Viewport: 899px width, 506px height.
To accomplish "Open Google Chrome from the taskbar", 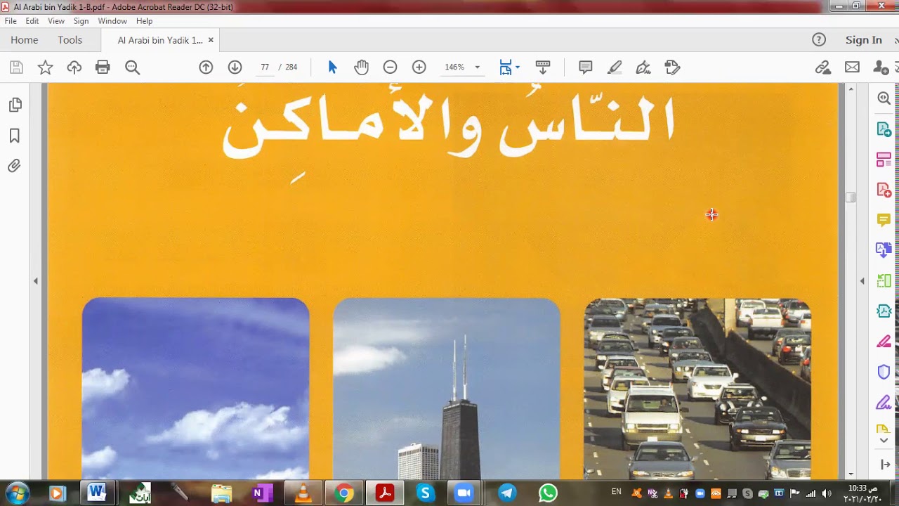I will [344, 493].
